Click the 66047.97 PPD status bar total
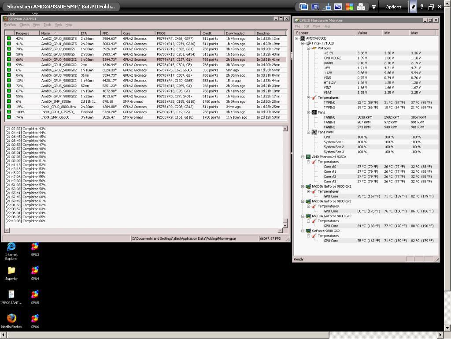 point(270,238)
